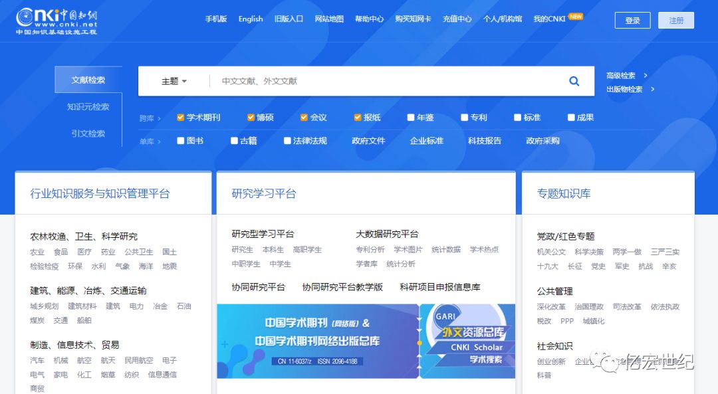This screenshot has height=394, width=718.
Task: Click the 登录 button
Action: click(632, 20)
